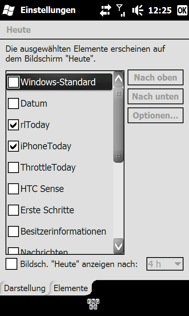Open the FNG KB keyboard icon

point(93,304)
